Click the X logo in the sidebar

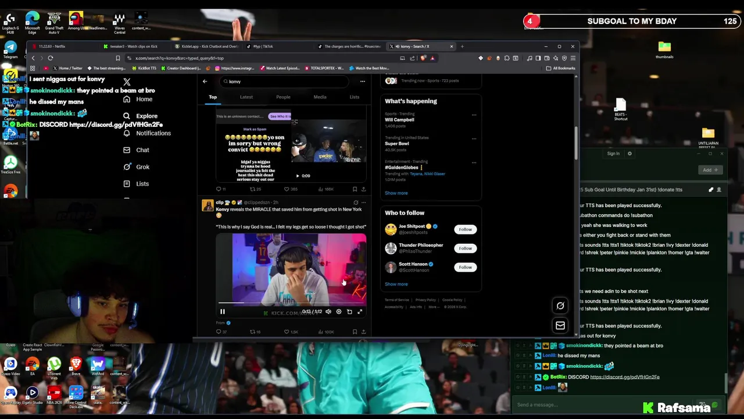(127, 82)
